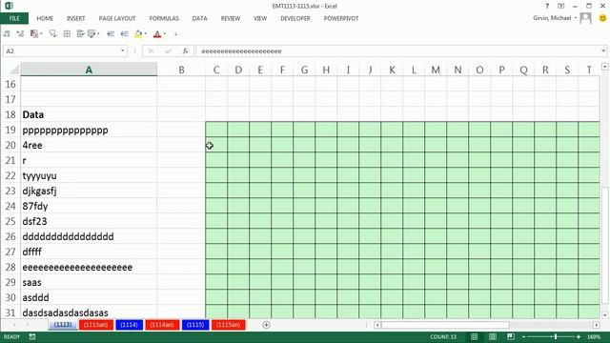610x343 pixels.
Task: Click the smiley feedback icon
Action: pos(602,18)
